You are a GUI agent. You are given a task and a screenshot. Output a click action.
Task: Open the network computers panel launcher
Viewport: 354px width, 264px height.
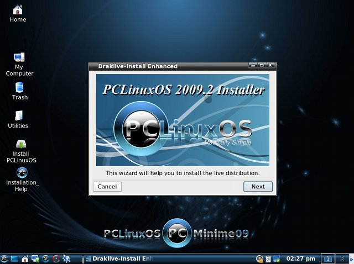point(35,258)
